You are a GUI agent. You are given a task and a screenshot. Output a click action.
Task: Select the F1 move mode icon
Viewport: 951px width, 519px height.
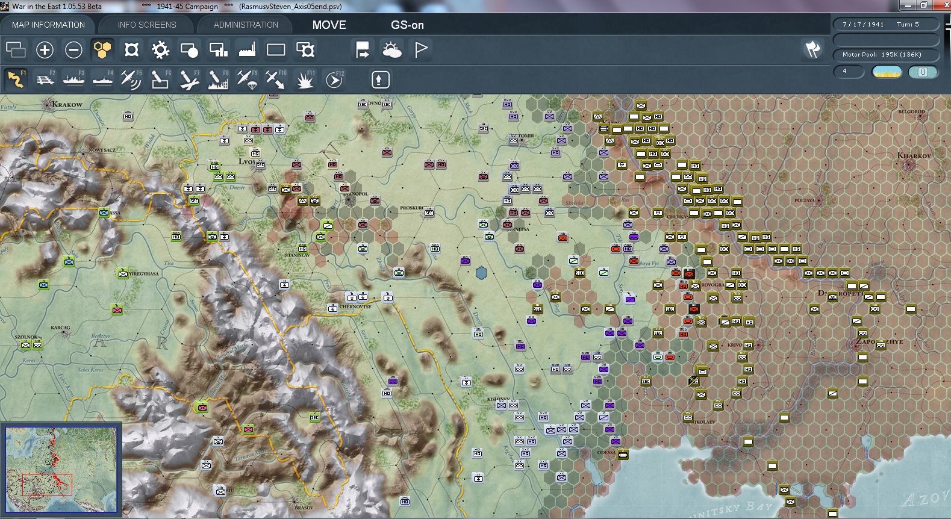pyautogui.click(x=16, y=79)
